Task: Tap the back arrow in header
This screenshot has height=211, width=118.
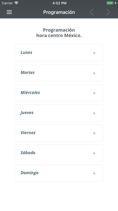Action: click(92, 12)
